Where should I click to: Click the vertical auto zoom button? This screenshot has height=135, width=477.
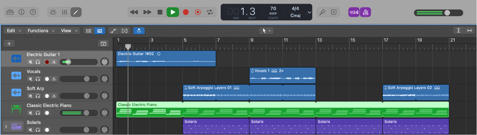point(458,31)
